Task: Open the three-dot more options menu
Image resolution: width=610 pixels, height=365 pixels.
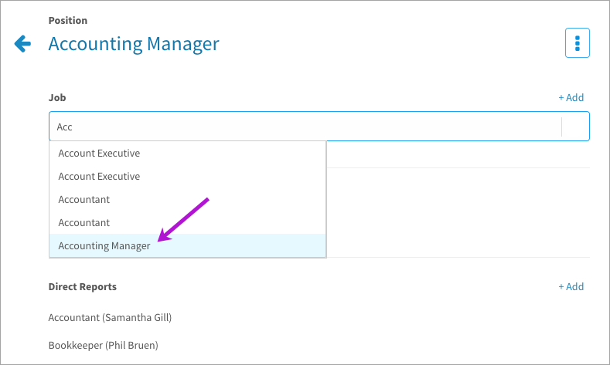Action: (578, 43)
